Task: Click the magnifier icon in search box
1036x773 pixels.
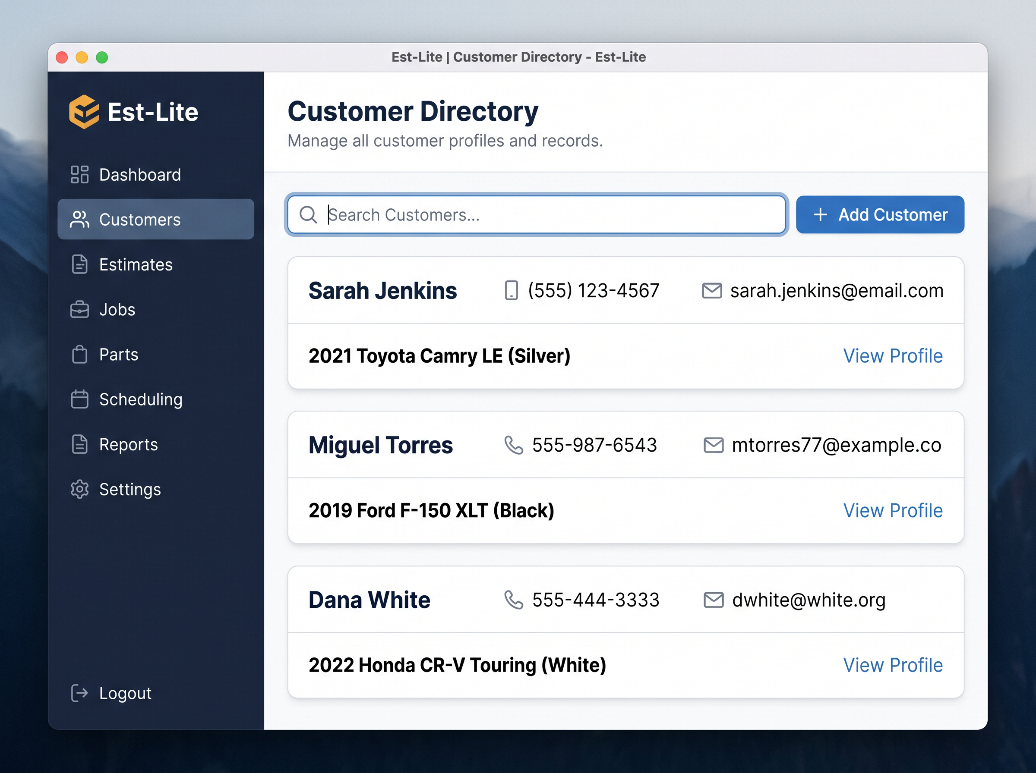Action: 308,215
